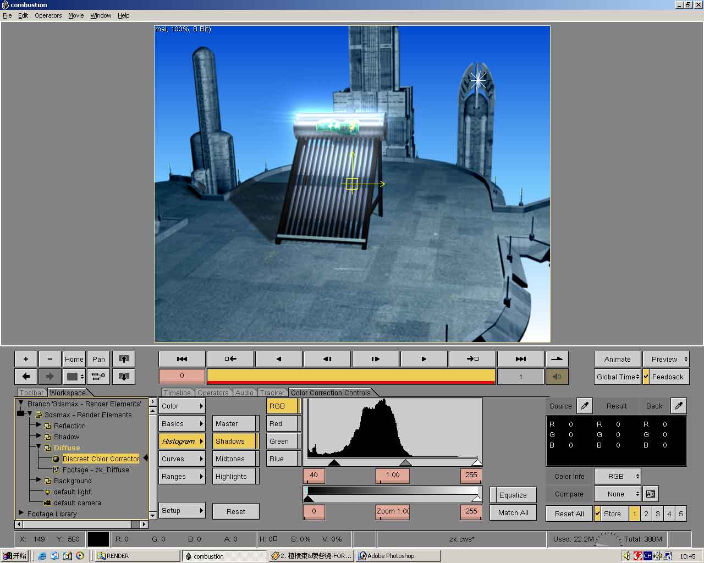Enable the Red channel toggle

tap(283, 423)
